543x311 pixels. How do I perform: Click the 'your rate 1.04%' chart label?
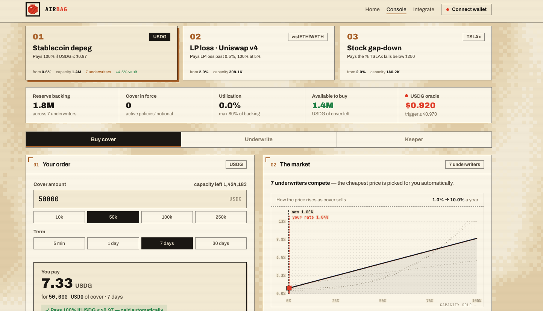click(310, 217)
